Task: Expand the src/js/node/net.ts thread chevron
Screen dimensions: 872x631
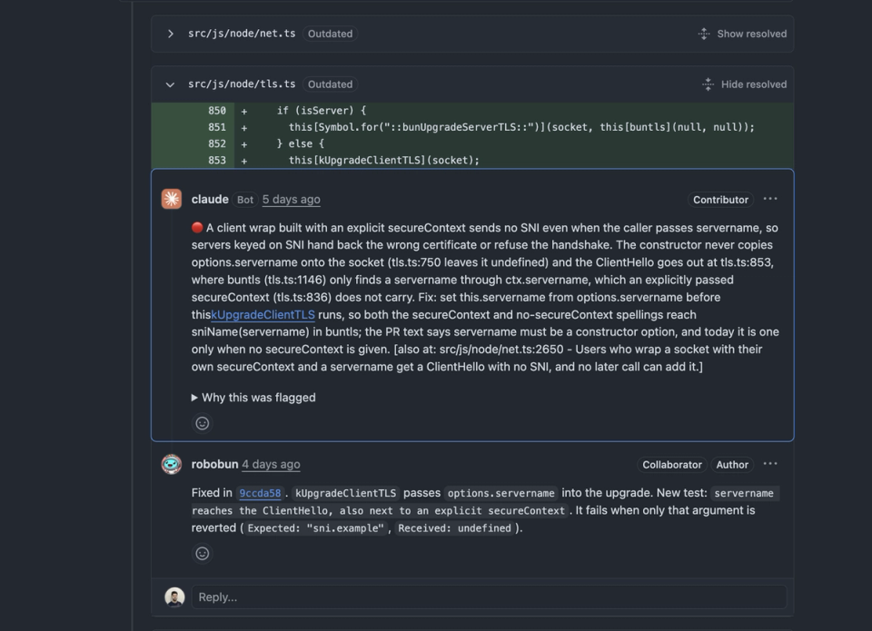Action: [171, 34]
